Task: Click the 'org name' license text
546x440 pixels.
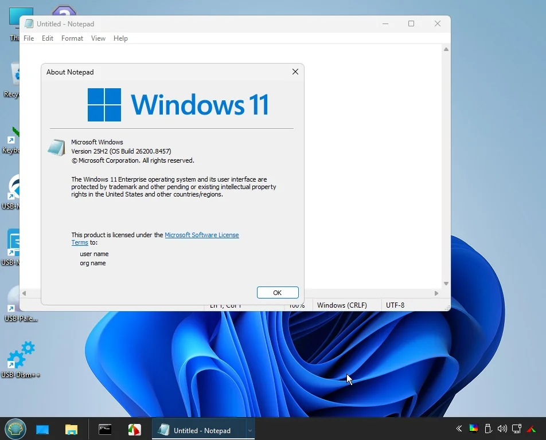Action: 93,264
